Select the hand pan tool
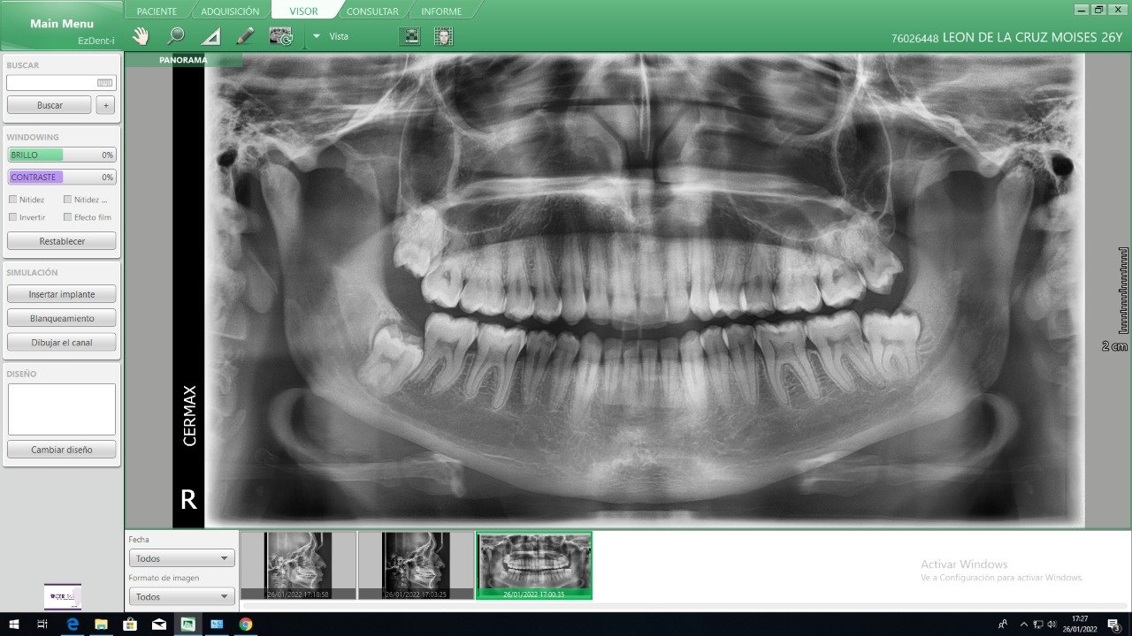Image resolution: width=1132 pixels, height=636 pixels. [141, 36]
